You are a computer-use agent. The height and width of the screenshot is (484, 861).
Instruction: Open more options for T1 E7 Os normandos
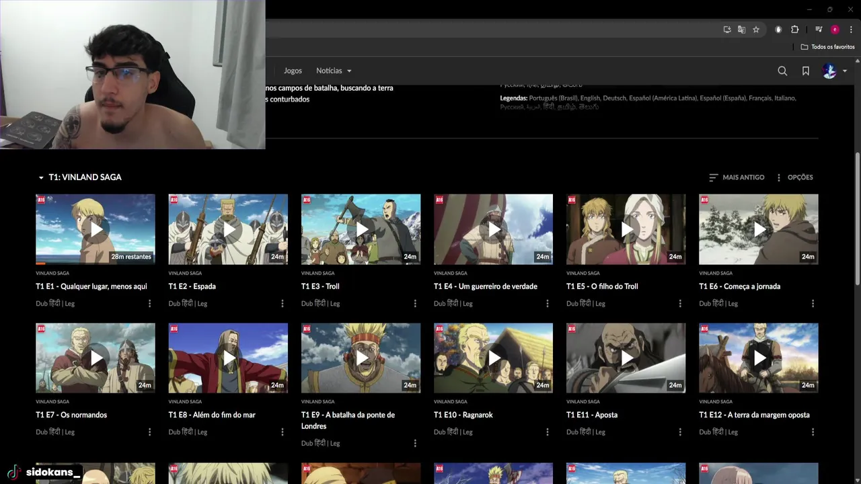(149, 432)
